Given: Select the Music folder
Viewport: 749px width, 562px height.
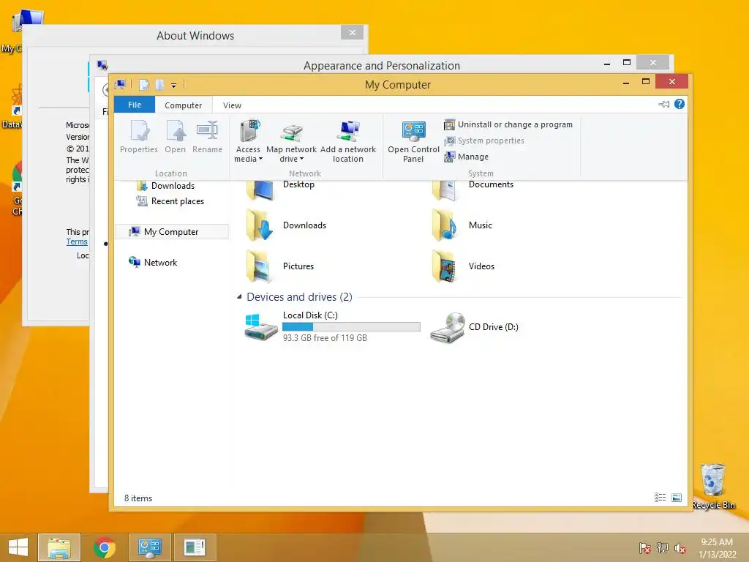Looking at the screenshot, I should [462, 225].
